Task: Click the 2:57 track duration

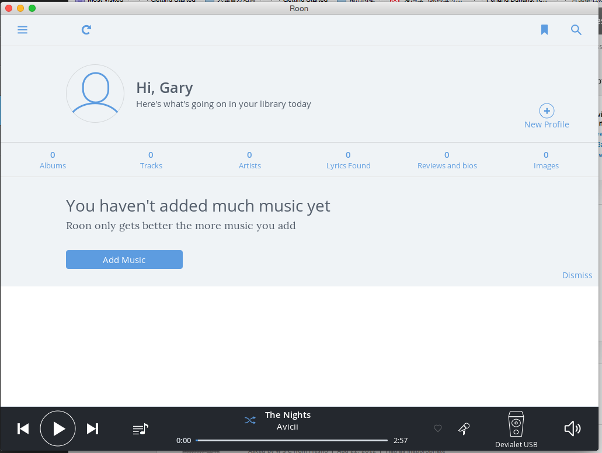Action: click(401, 440)
